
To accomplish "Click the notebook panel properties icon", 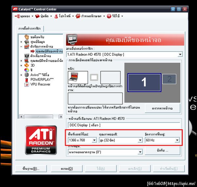I will tap(27, 61).
